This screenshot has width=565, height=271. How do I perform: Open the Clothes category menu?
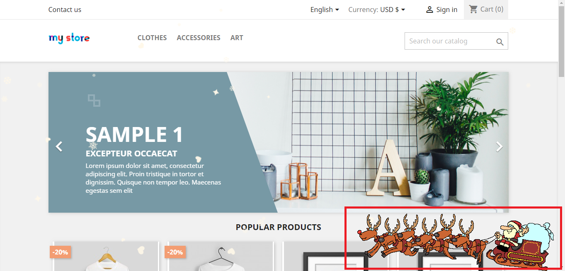point(152,38)
